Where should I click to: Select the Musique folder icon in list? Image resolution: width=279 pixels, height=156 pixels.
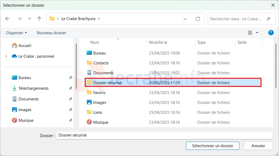(89, 122)
